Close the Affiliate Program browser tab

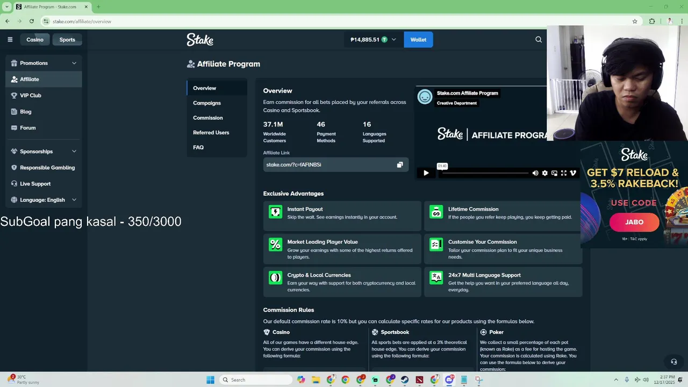coord(86,7)
